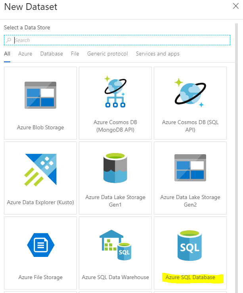This screenshot has width=243, height=293.
Task: Open the Generic protocol tab
Action: tap(107, 54)
